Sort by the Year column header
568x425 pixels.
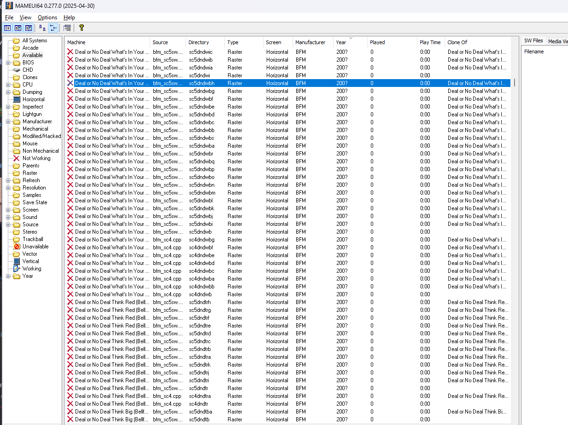point(351,42)
